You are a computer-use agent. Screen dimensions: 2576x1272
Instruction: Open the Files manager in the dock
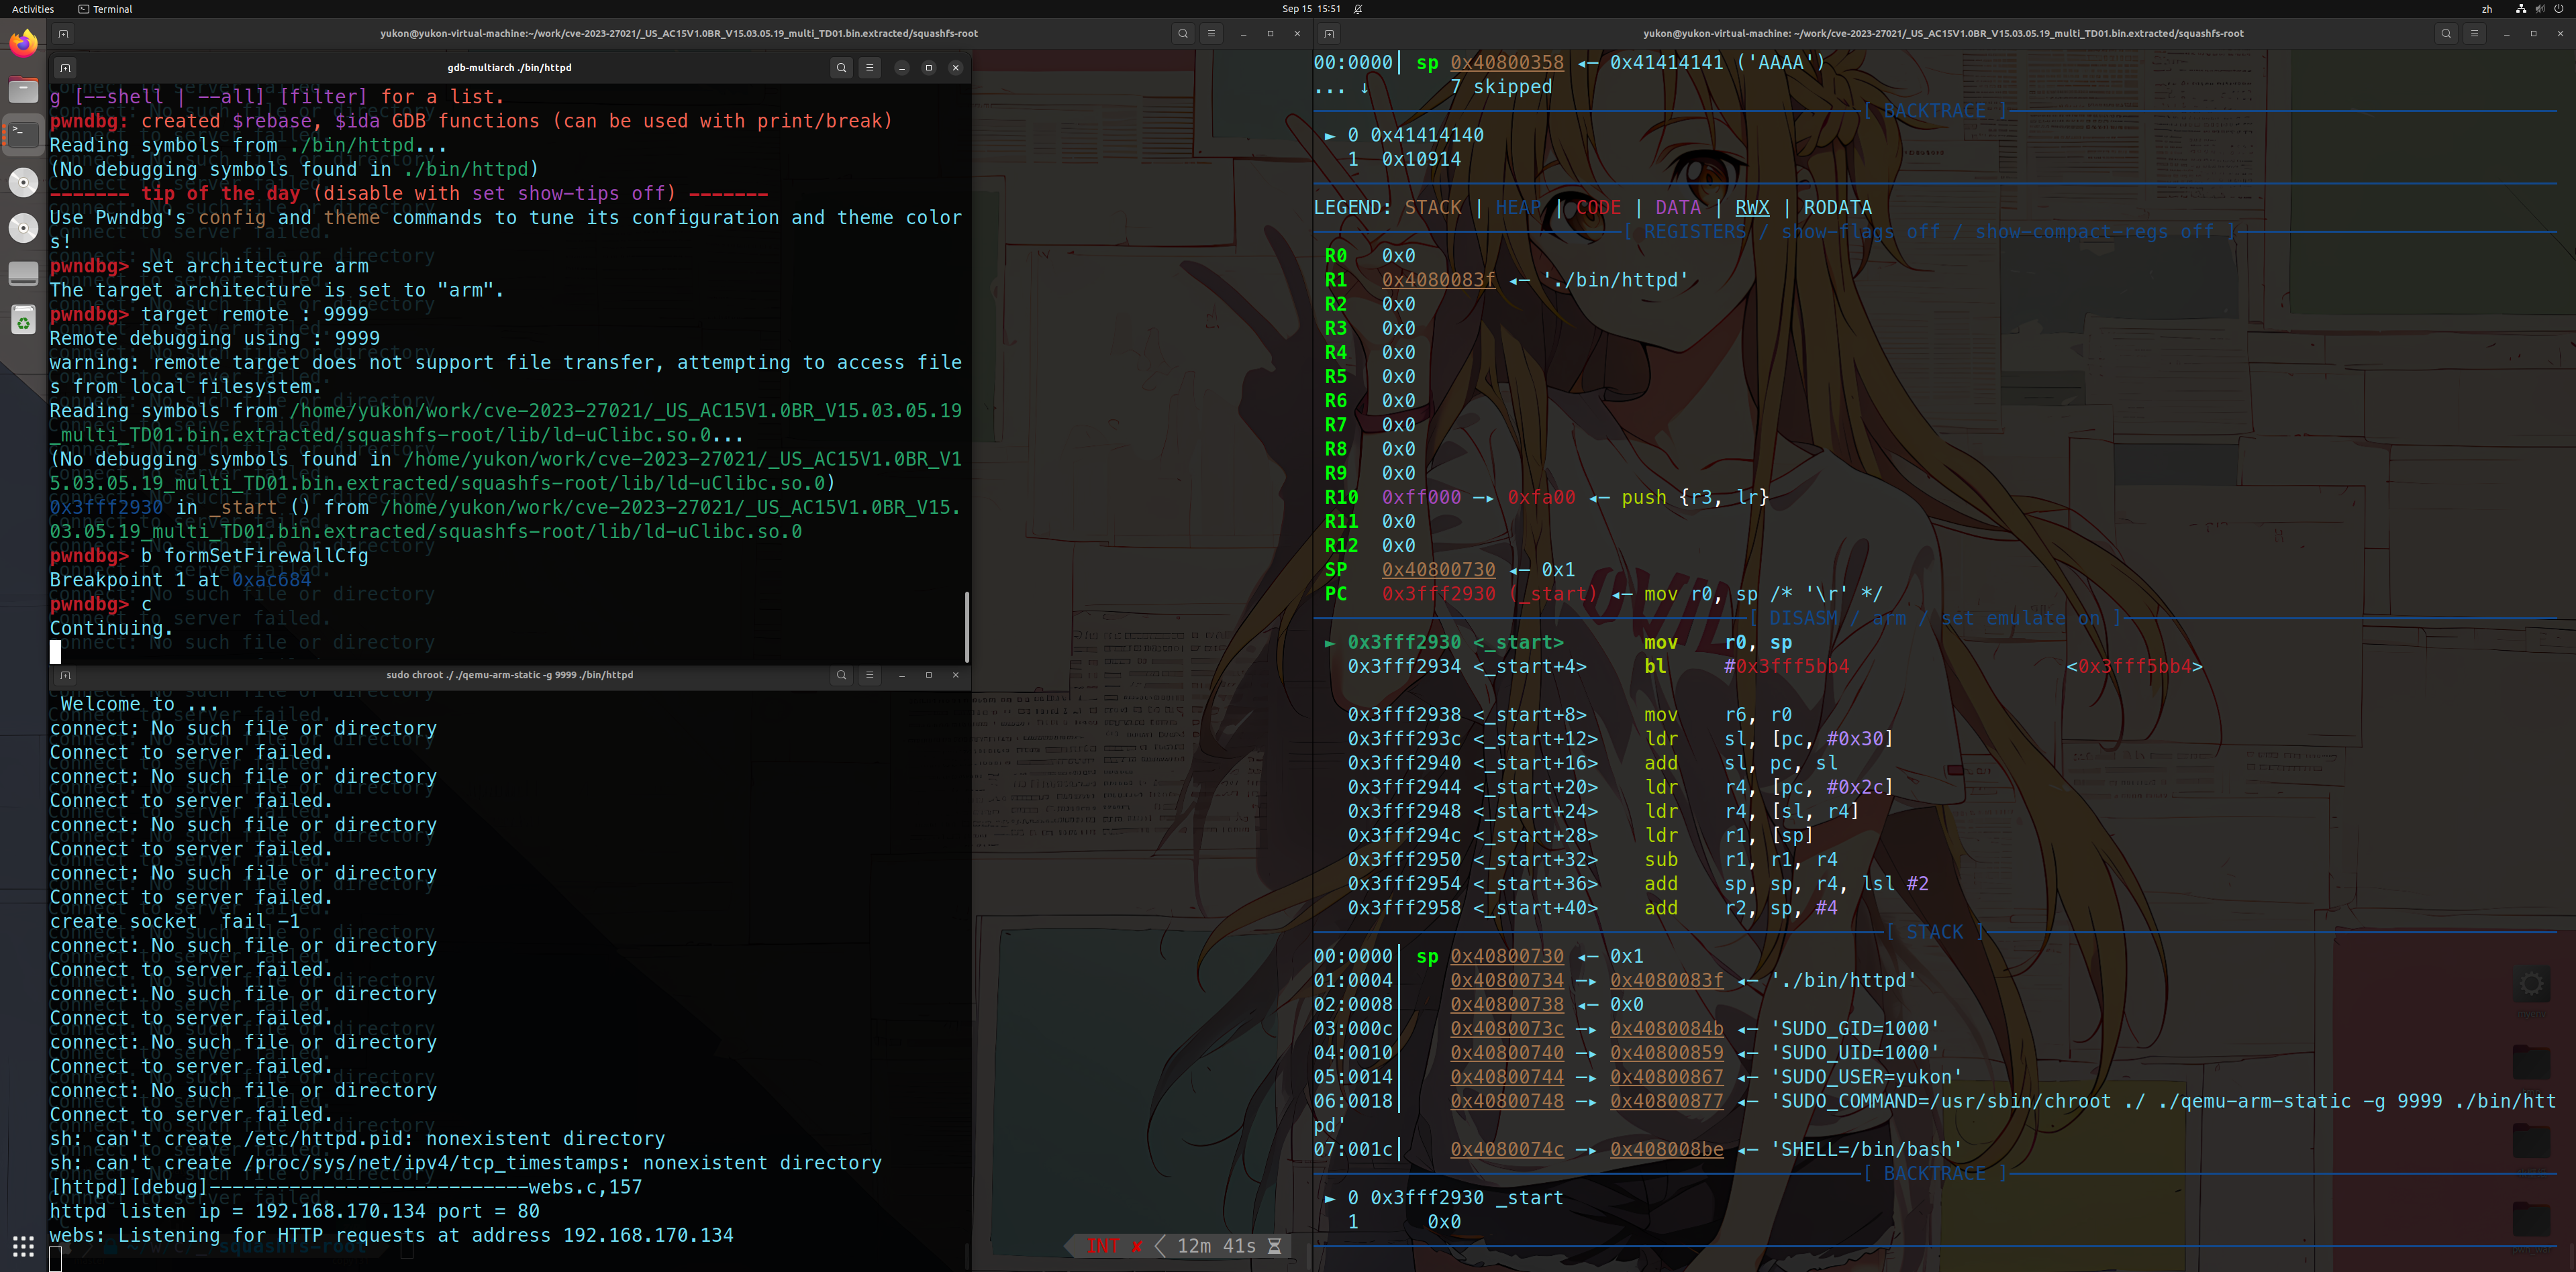tap(23, 90)
